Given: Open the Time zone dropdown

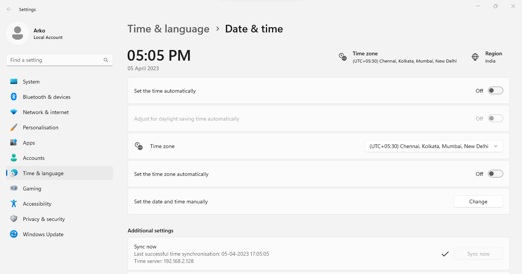Looking at the screenshot, I should click(434, 146).
